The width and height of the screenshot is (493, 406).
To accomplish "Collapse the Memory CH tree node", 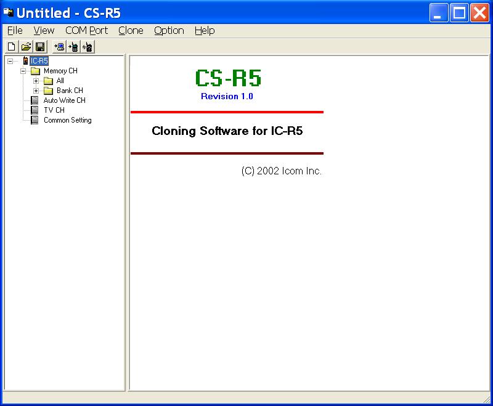I will [23, 71].
